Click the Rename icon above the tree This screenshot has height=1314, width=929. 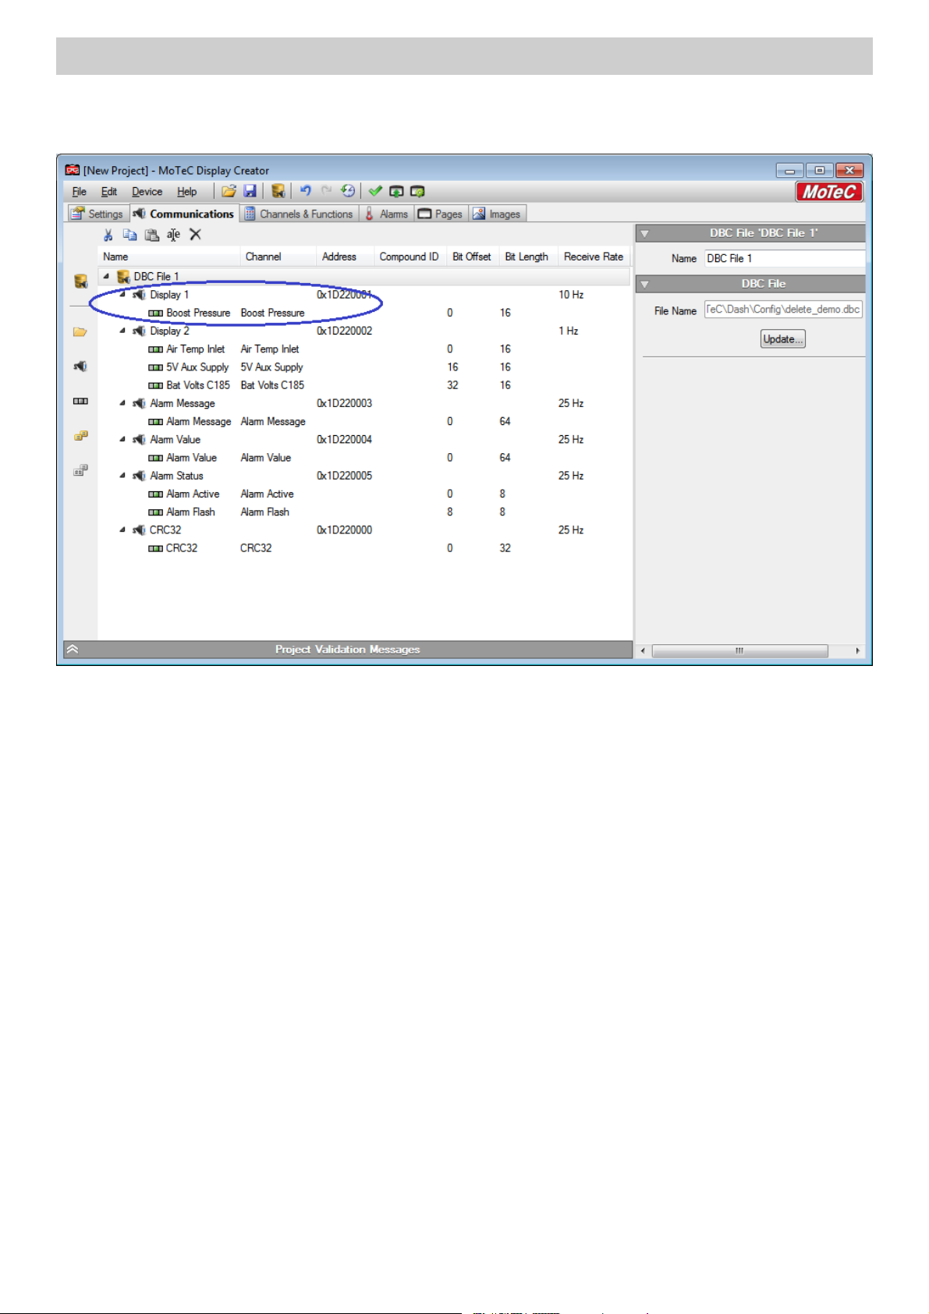173,235
